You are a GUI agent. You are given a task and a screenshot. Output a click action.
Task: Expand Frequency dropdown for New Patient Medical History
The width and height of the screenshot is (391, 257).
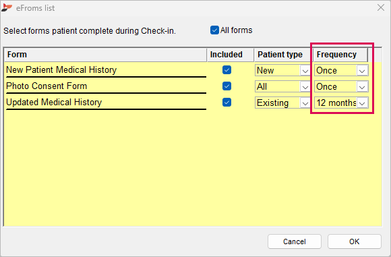pos(341,70)
